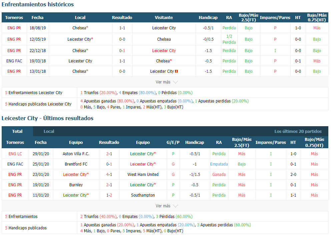Open ENG FAC tournament on 25/01/20 row
Viewport: 332px width, 236px height.
pos(15,164)
